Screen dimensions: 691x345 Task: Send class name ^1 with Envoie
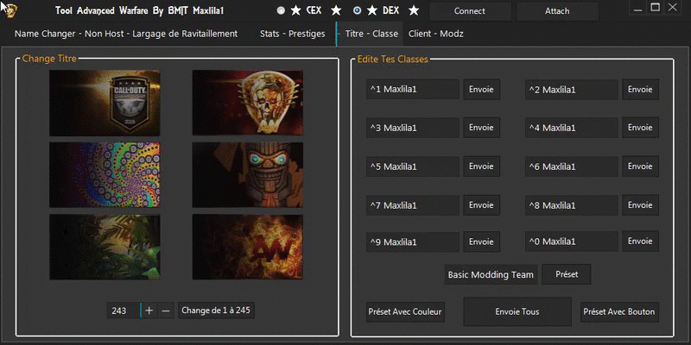tap(481, 90)
